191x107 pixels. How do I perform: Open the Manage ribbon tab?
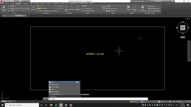[x=37, y=4]
